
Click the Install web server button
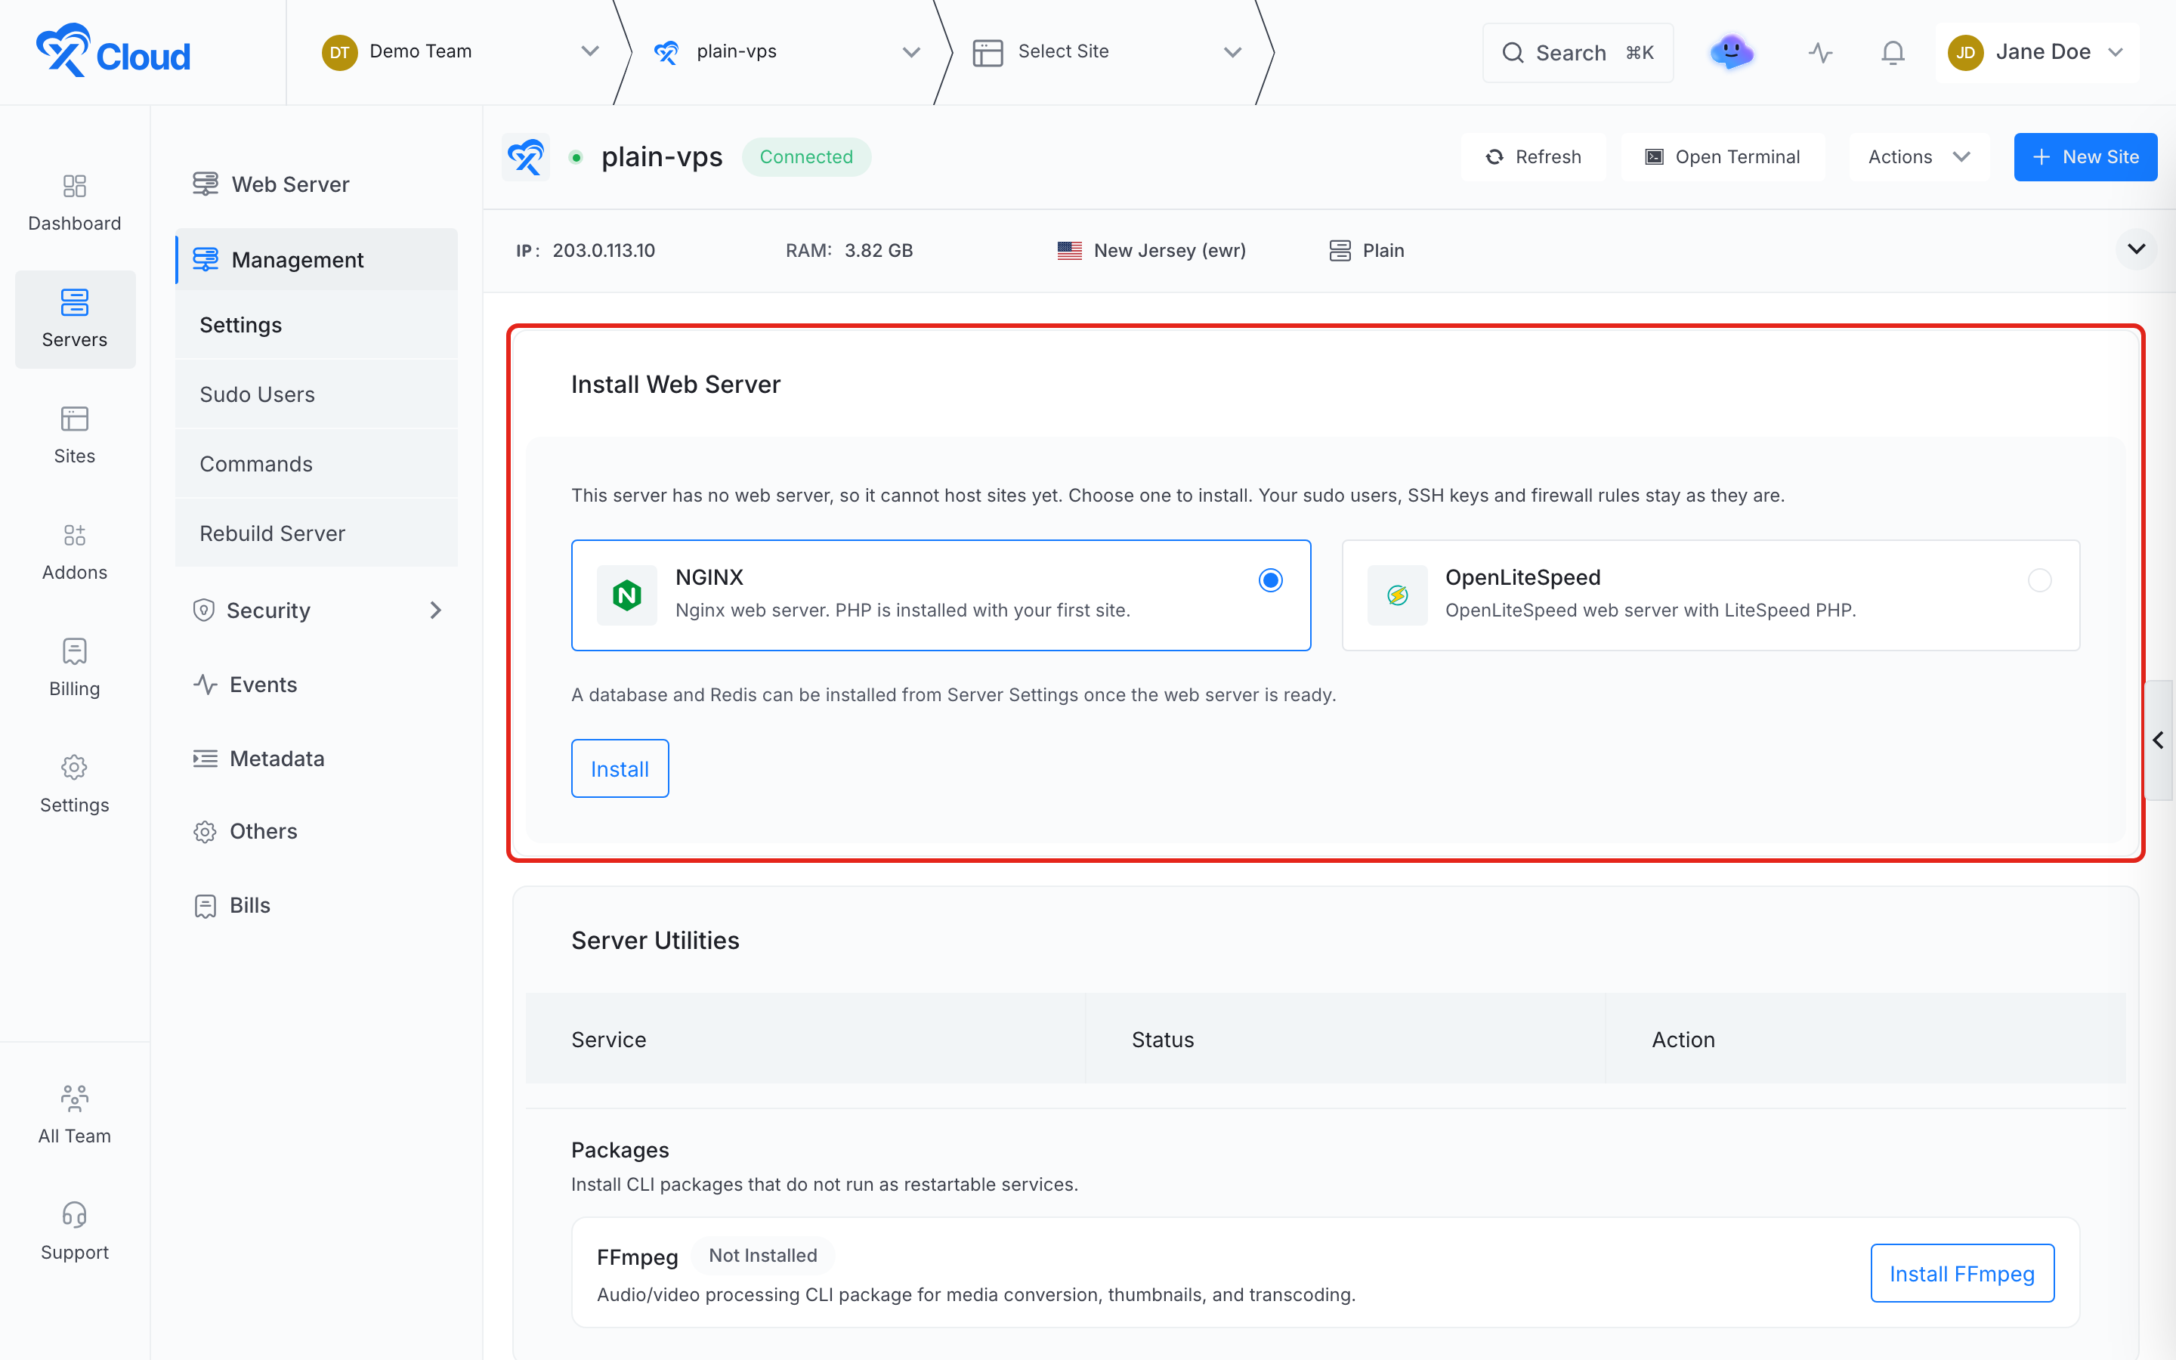pyautogui.click(x=620, y=768)
